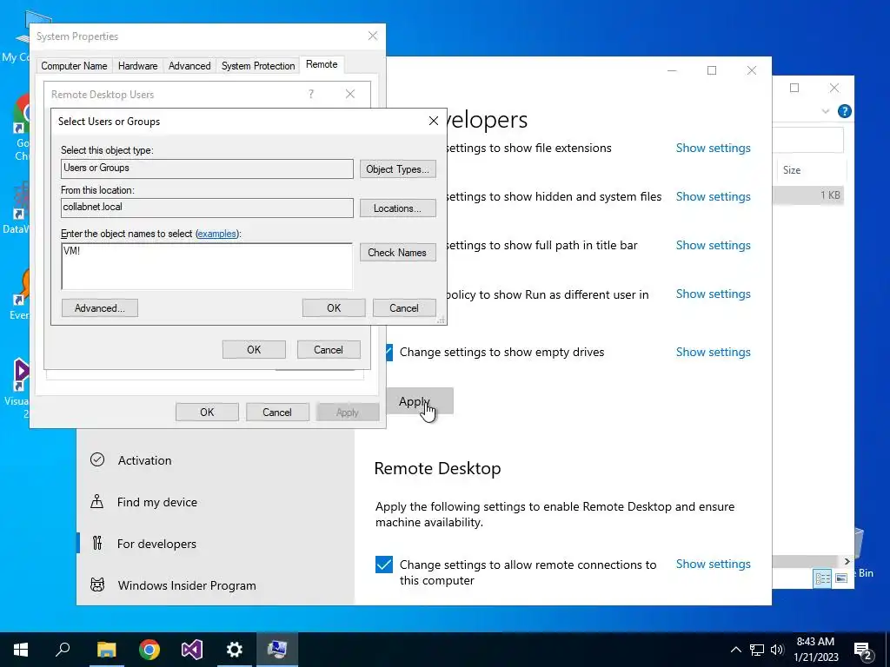The image size is (890, 667).
Task: Click the Find my device icon
Action: pos(97,501)
